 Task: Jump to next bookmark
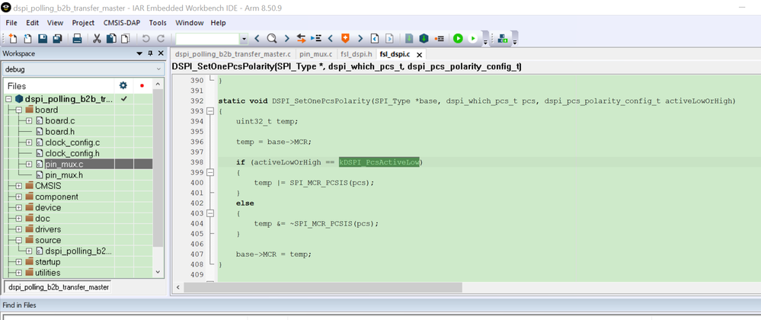[360, 38]
